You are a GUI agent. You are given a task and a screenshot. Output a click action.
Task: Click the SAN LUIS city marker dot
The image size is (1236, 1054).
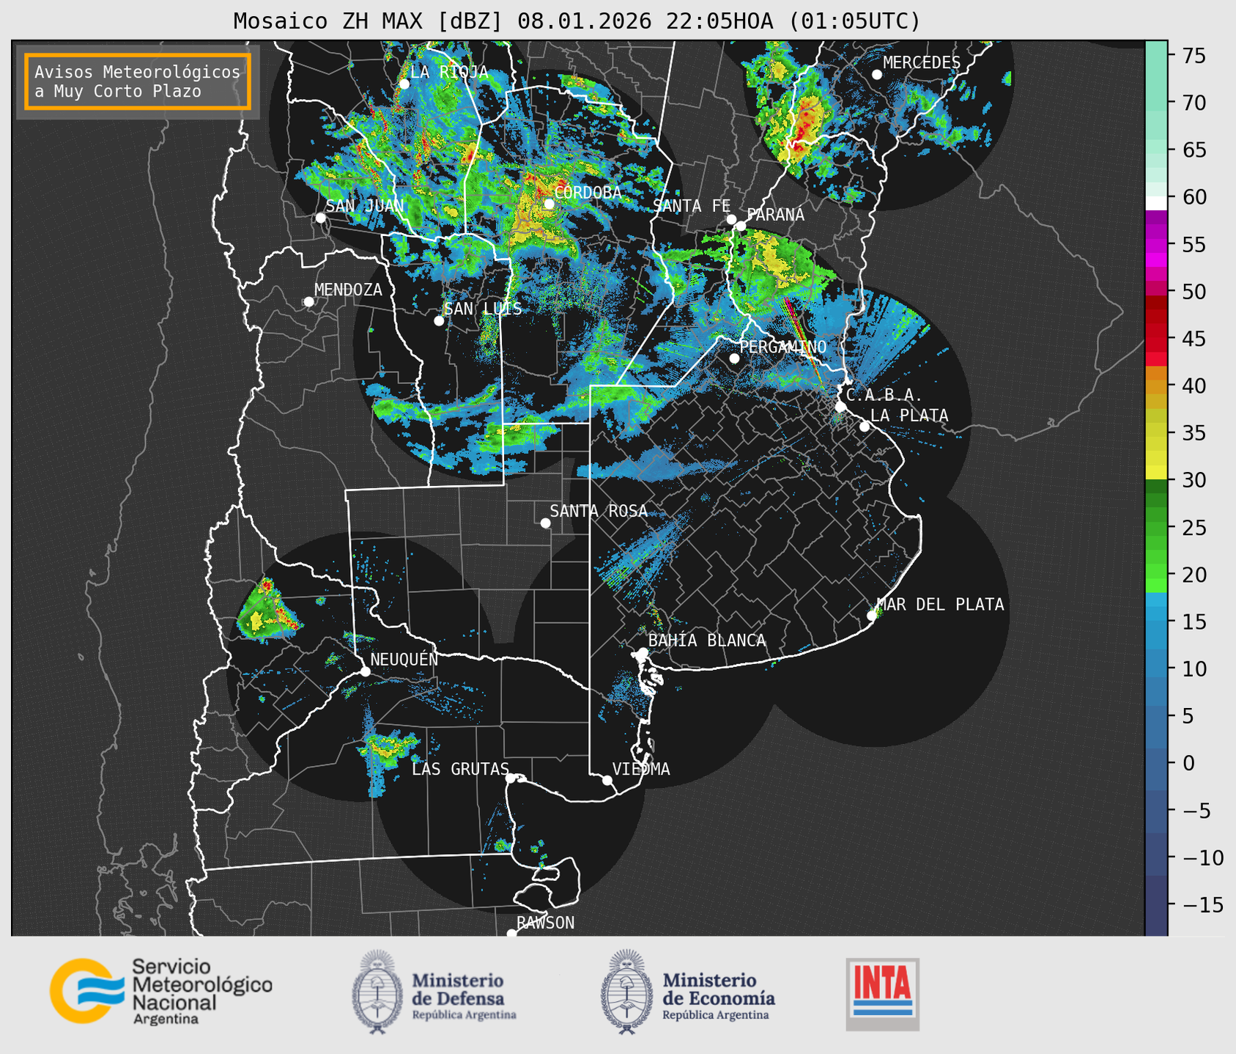[439, 321]
